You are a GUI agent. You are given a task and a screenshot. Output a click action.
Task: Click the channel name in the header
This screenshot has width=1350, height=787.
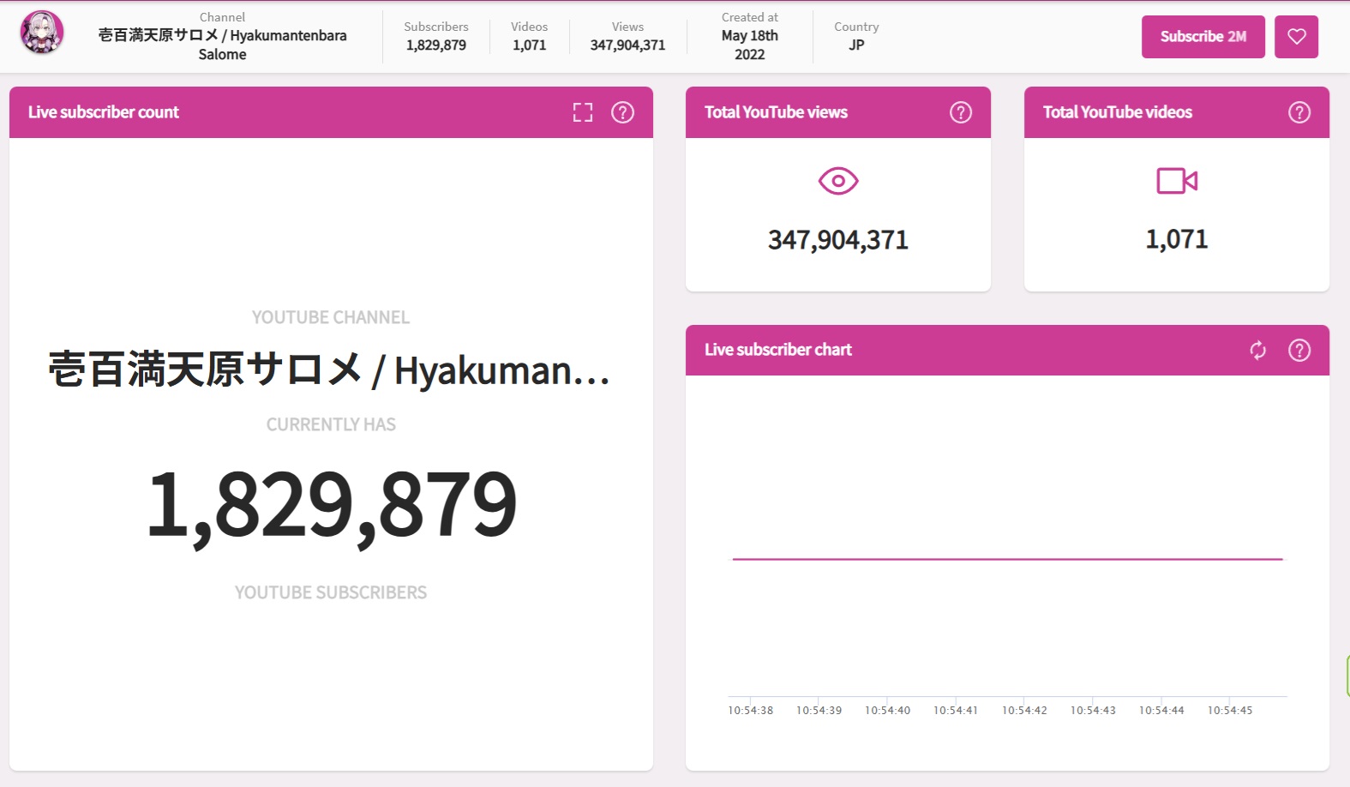[222, 36]
